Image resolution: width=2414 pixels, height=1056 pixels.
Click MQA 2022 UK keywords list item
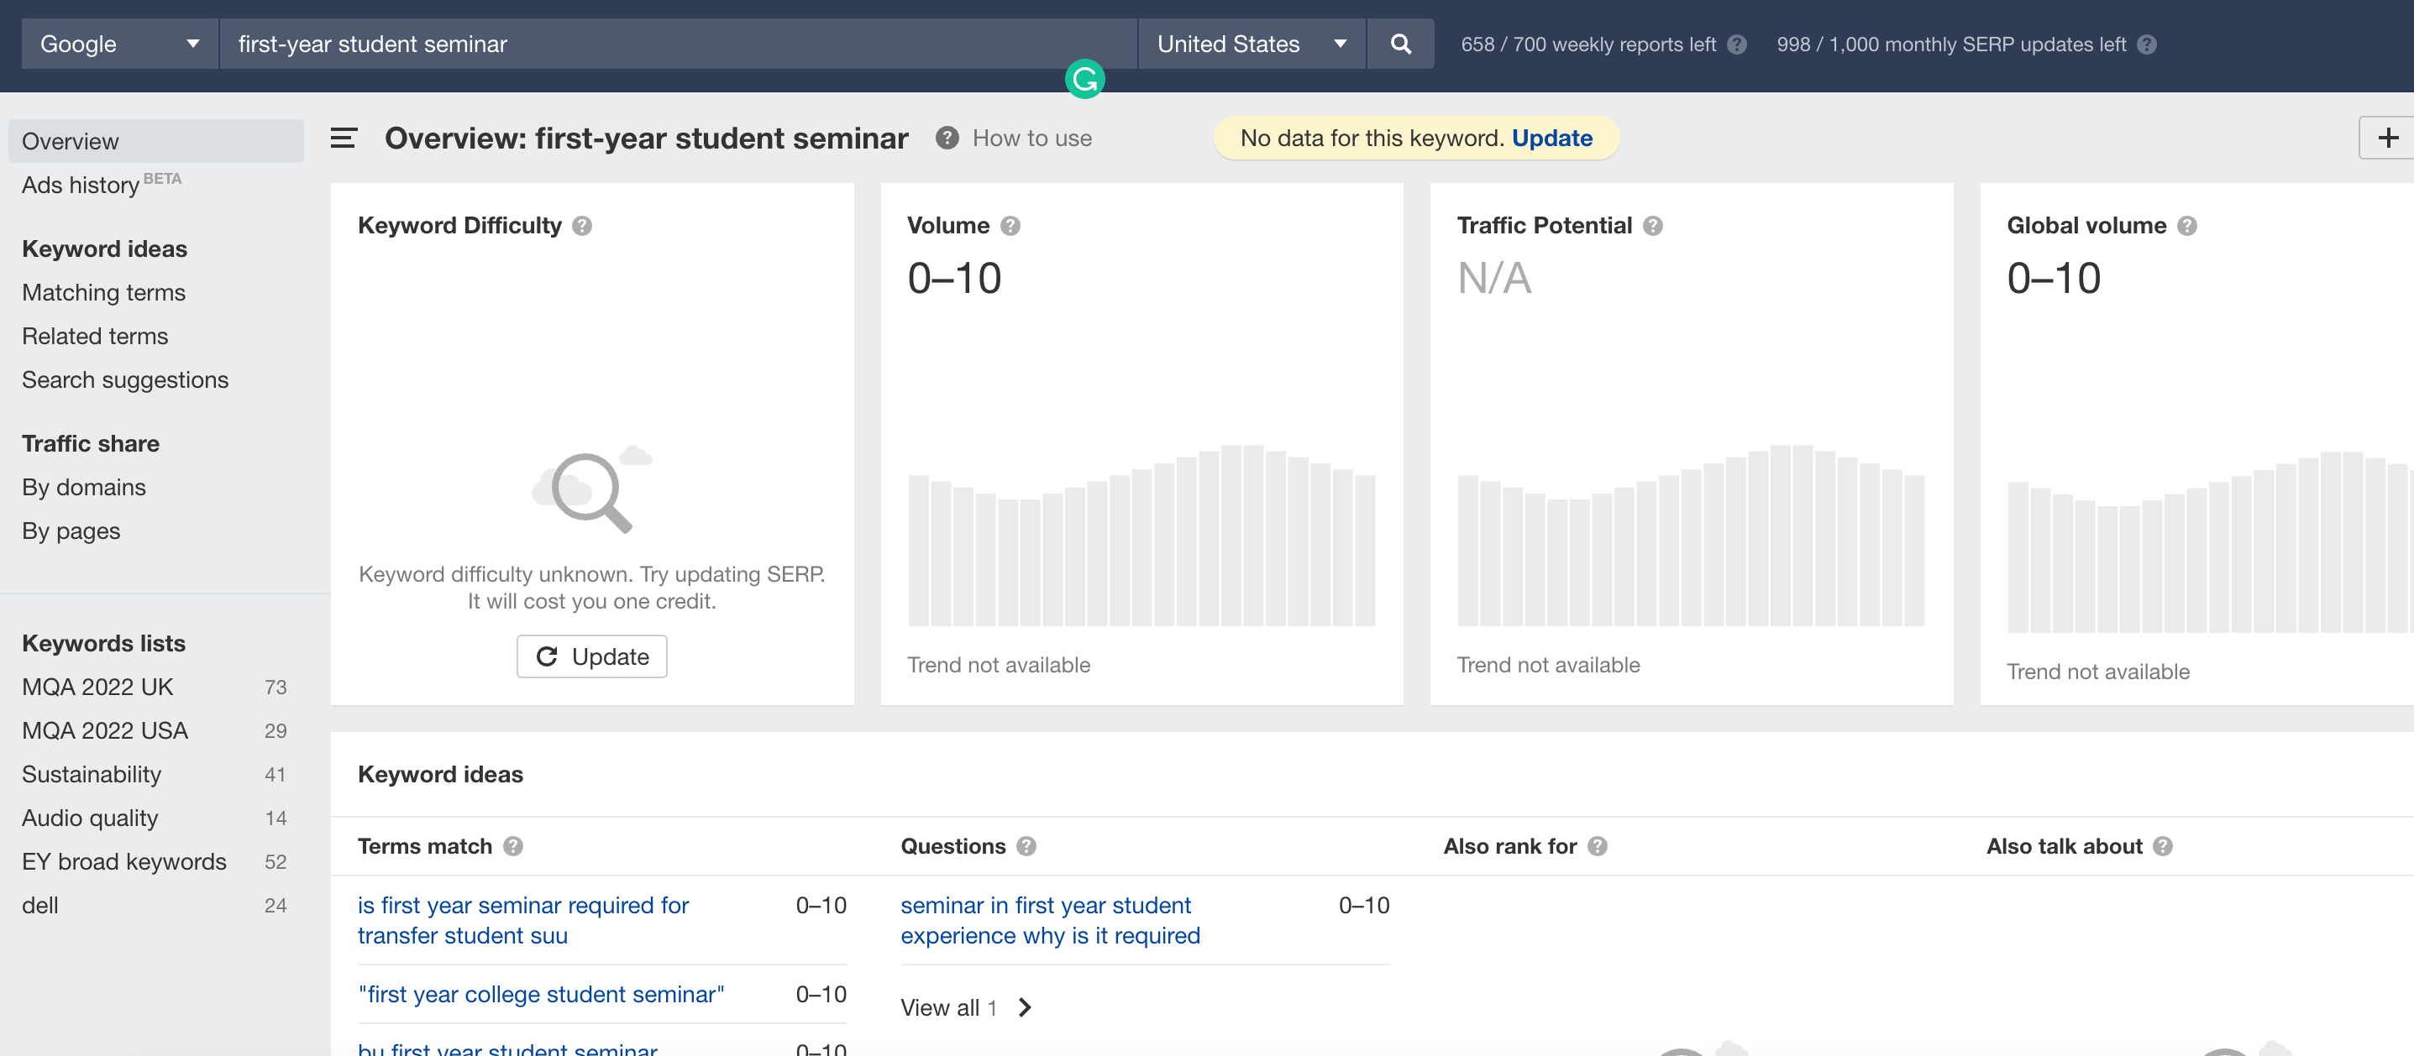tap(97, 687)
